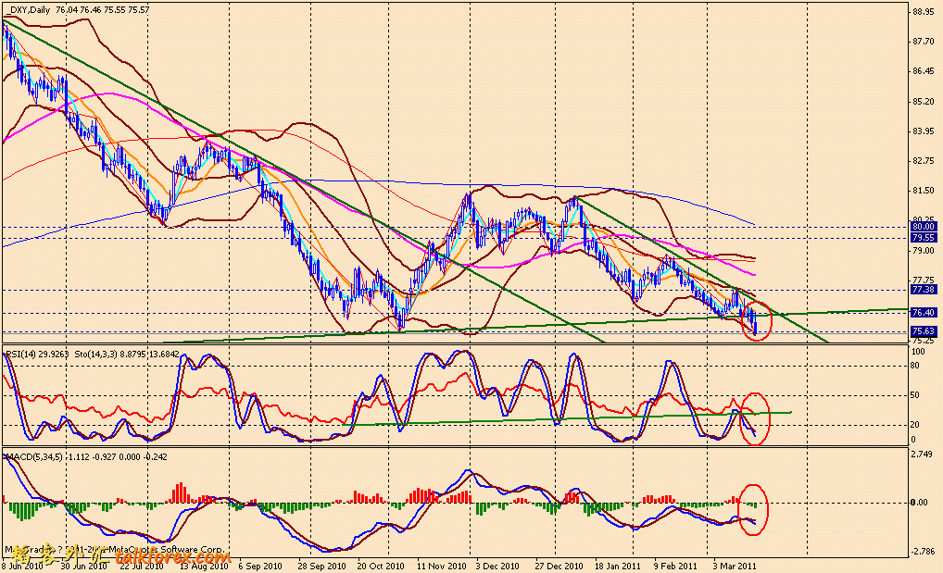This screenshot has height=573, width=943.
Task: Click the 83.95 price axis label
Action: 924,131
